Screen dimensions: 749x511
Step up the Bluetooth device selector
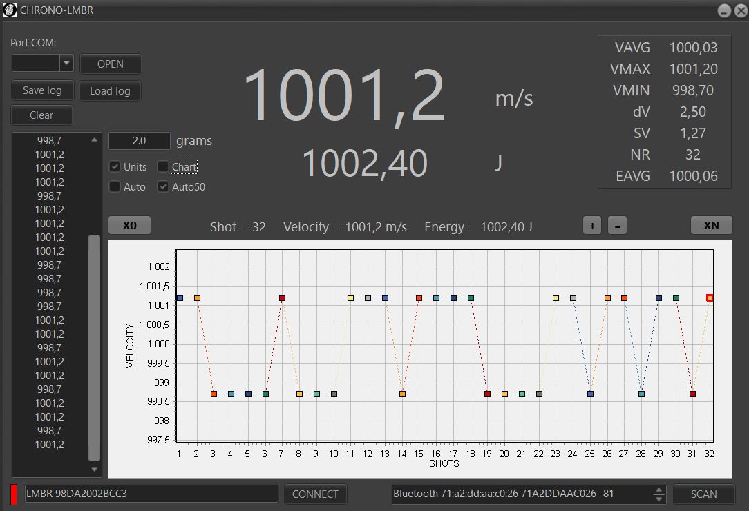[659, 490]
